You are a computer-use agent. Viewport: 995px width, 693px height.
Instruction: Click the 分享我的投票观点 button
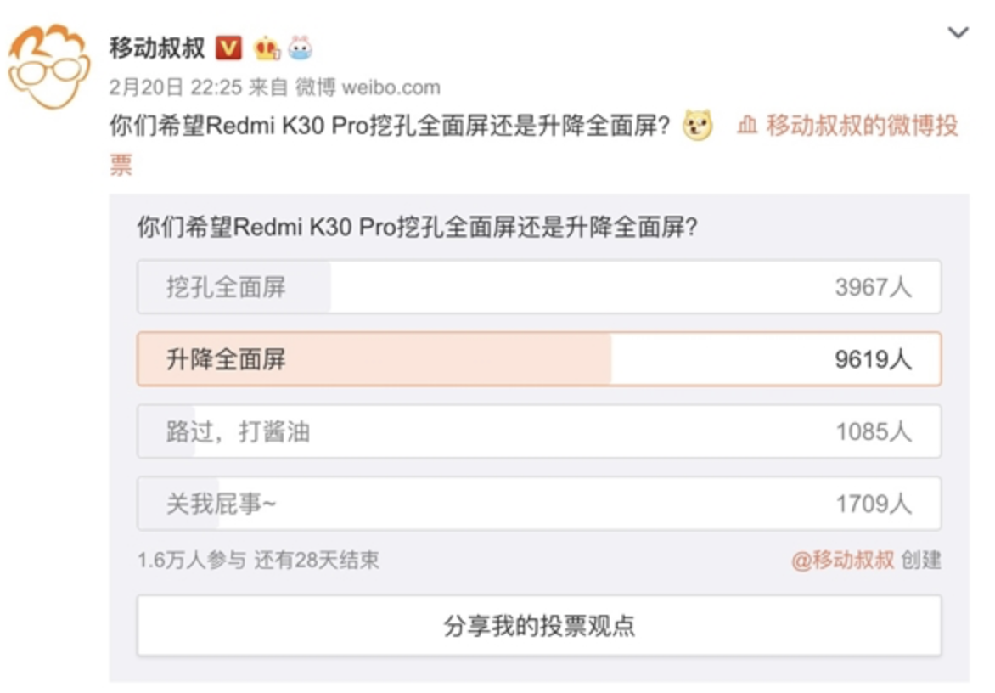[x=539, y=626]
